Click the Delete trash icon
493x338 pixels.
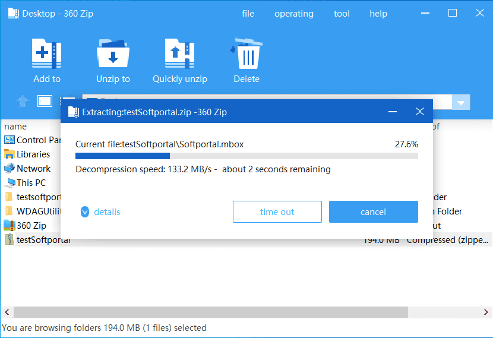(246, 53)
